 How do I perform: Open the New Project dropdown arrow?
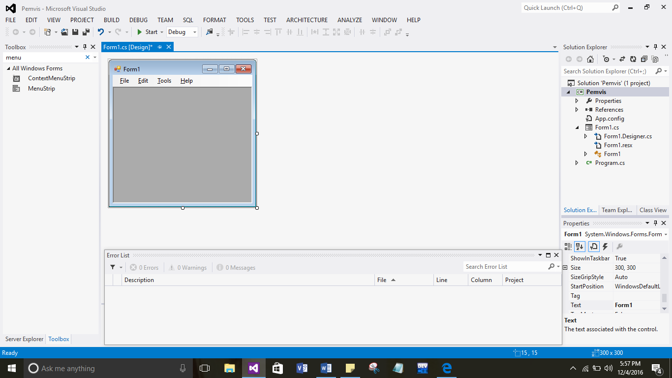[56, 32]
